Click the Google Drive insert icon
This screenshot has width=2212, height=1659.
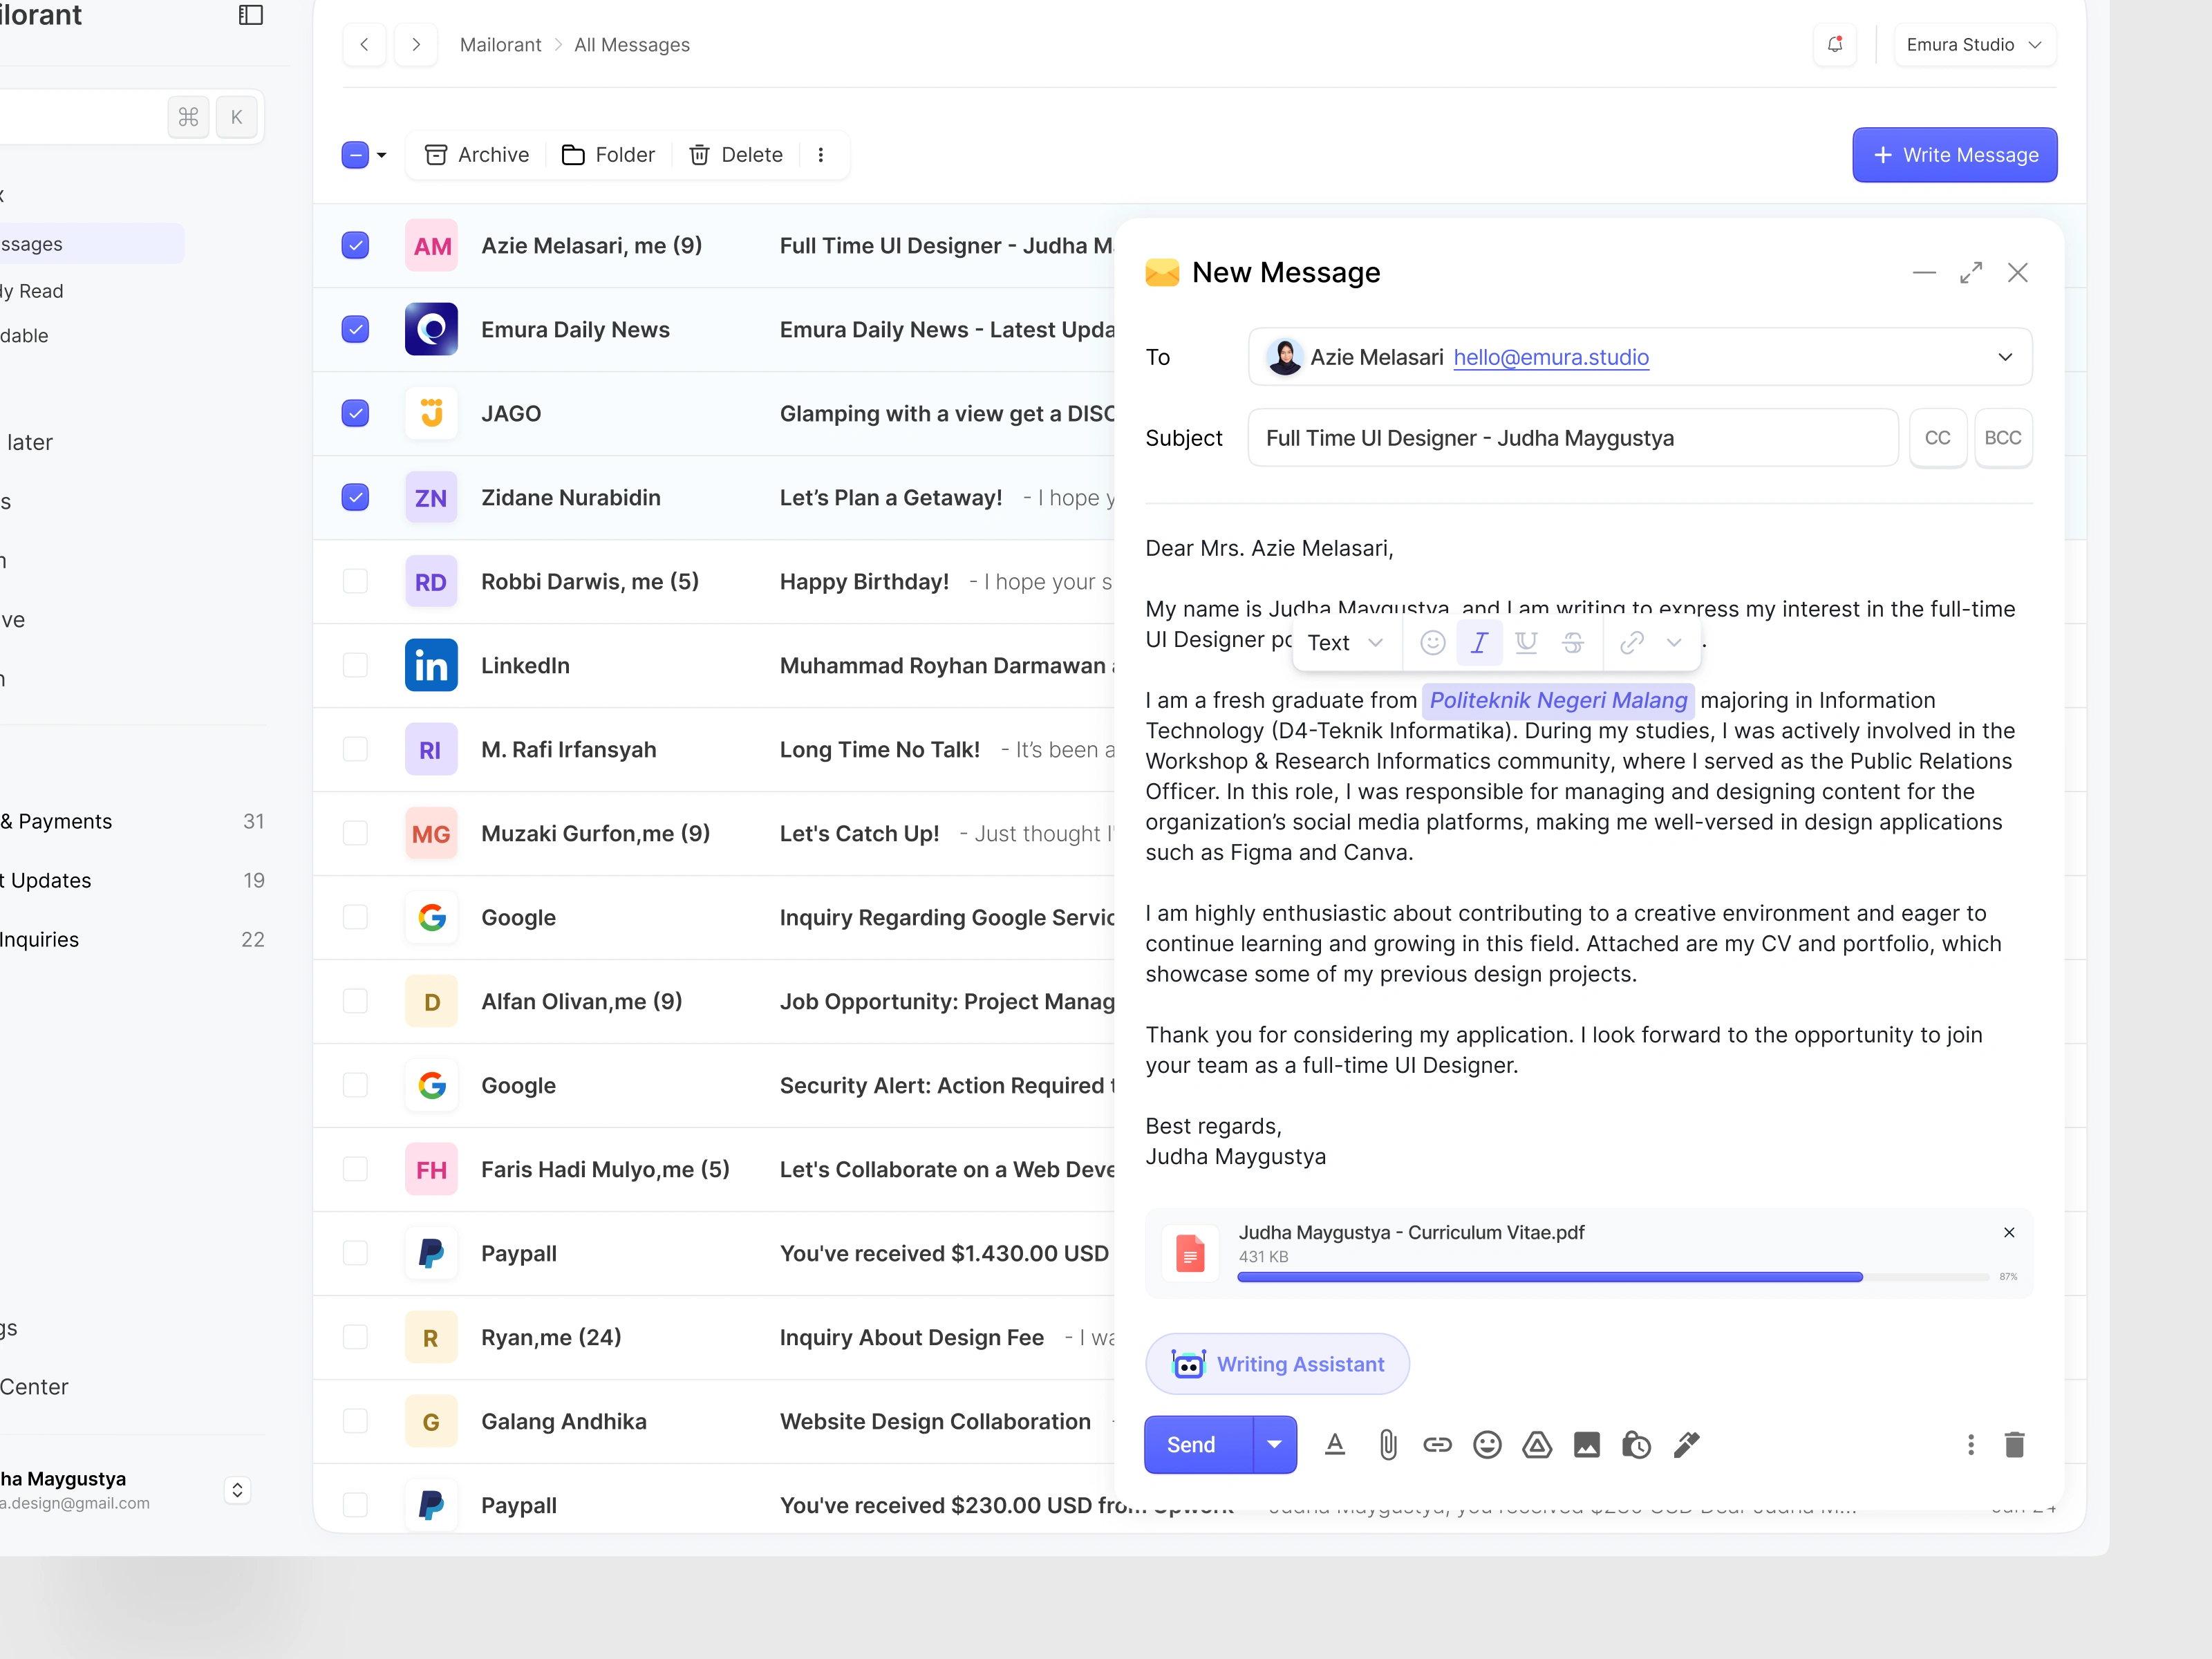point(1537,1444)
